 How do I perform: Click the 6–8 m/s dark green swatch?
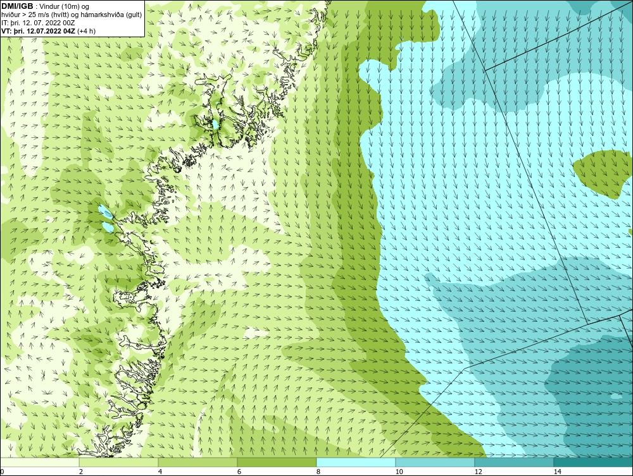[x=277, y=462]
